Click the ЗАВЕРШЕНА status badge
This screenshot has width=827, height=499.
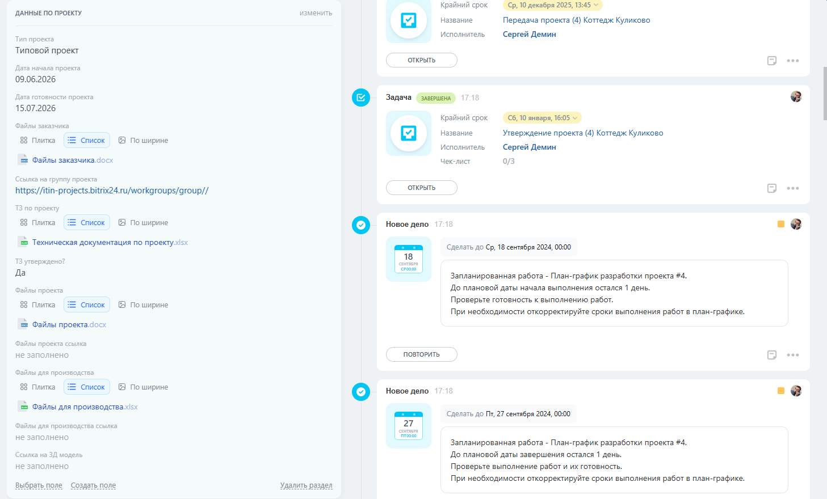(x=436, y=98)
